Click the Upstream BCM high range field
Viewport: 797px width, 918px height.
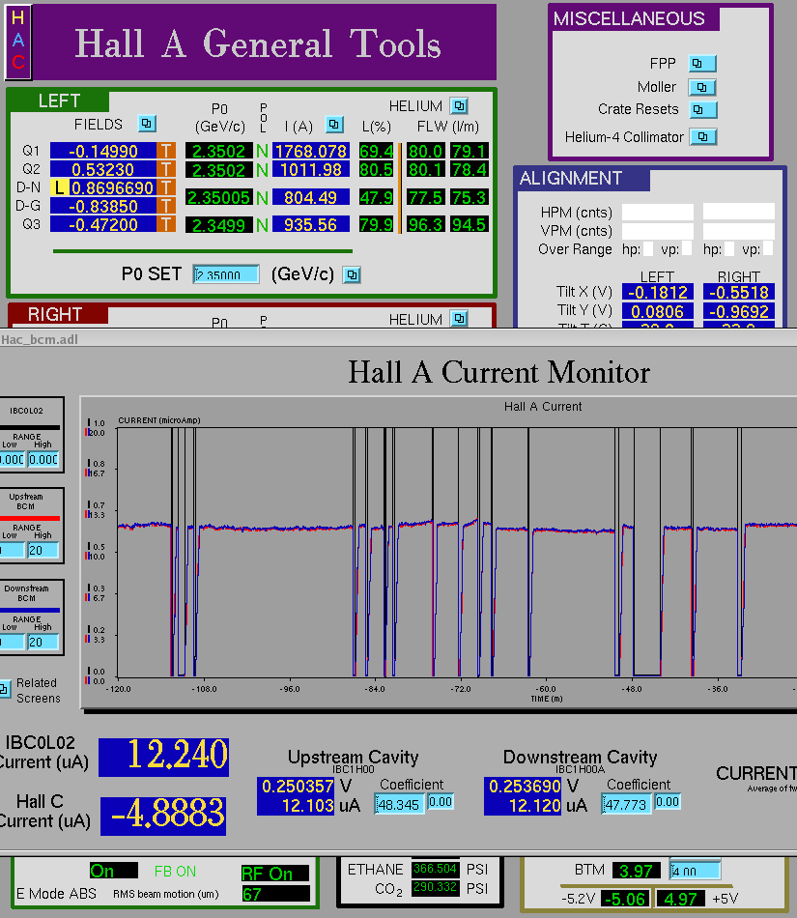coord(43,551)
